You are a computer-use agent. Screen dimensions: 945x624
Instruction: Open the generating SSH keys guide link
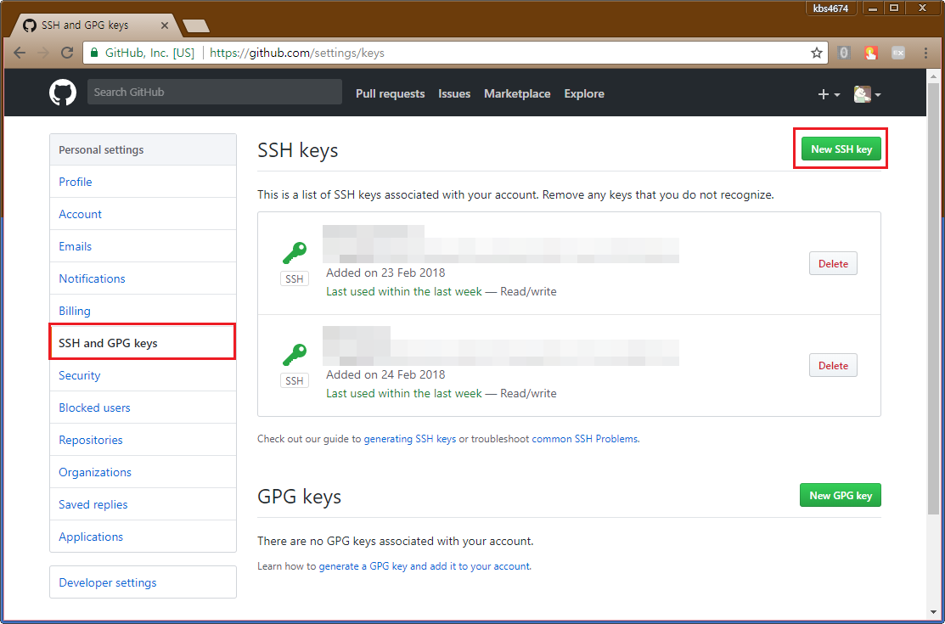(x=410, y=439)
